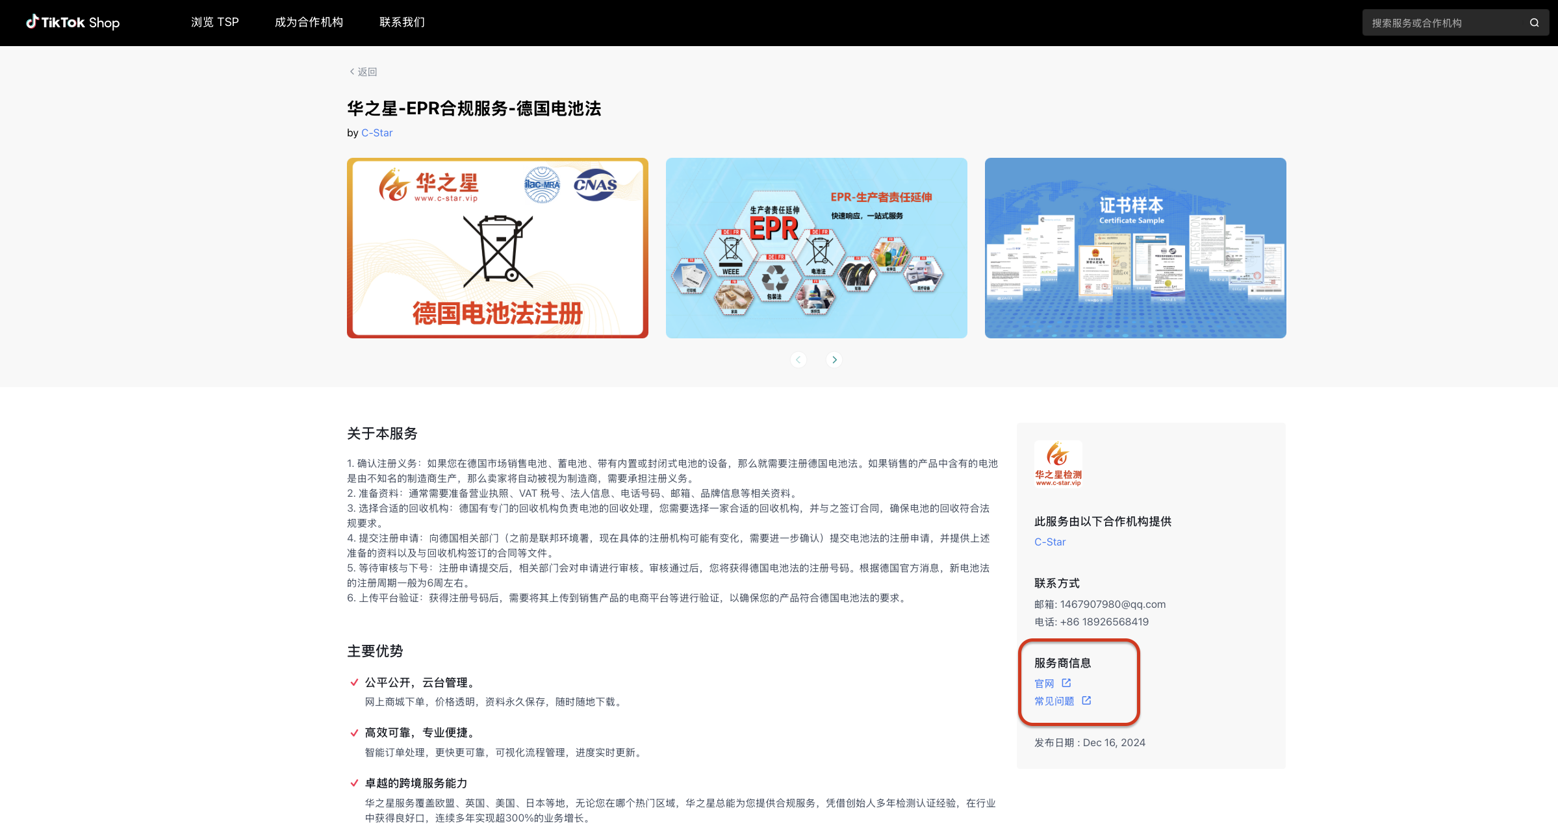This screenshot has width=1558, height=828.
Task: Click the 证书样本 certificate sample image
Action: click(1135, 248)
